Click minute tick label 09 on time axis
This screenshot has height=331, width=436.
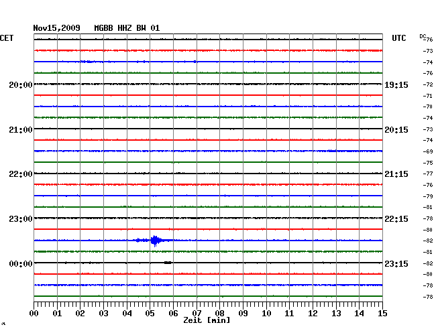[x=243, y=314]
